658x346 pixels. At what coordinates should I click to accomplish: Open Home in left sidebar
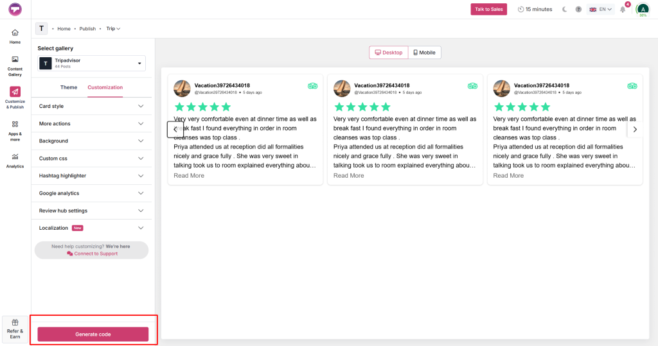(15, 37)
